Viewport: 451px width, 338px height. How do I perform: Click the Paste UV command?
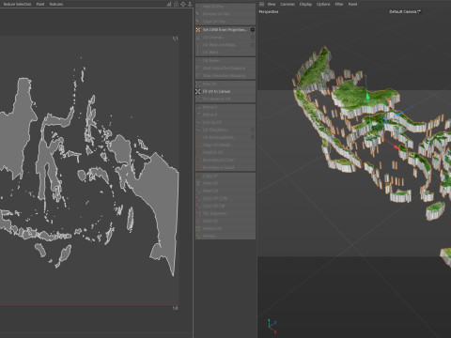(225, 183)
